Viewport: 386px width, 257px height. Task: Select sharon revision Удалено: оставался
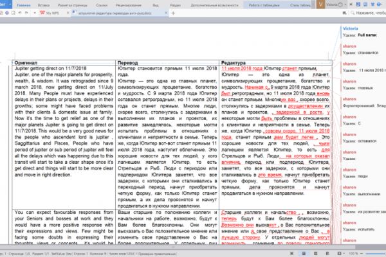tap(364, 137)
